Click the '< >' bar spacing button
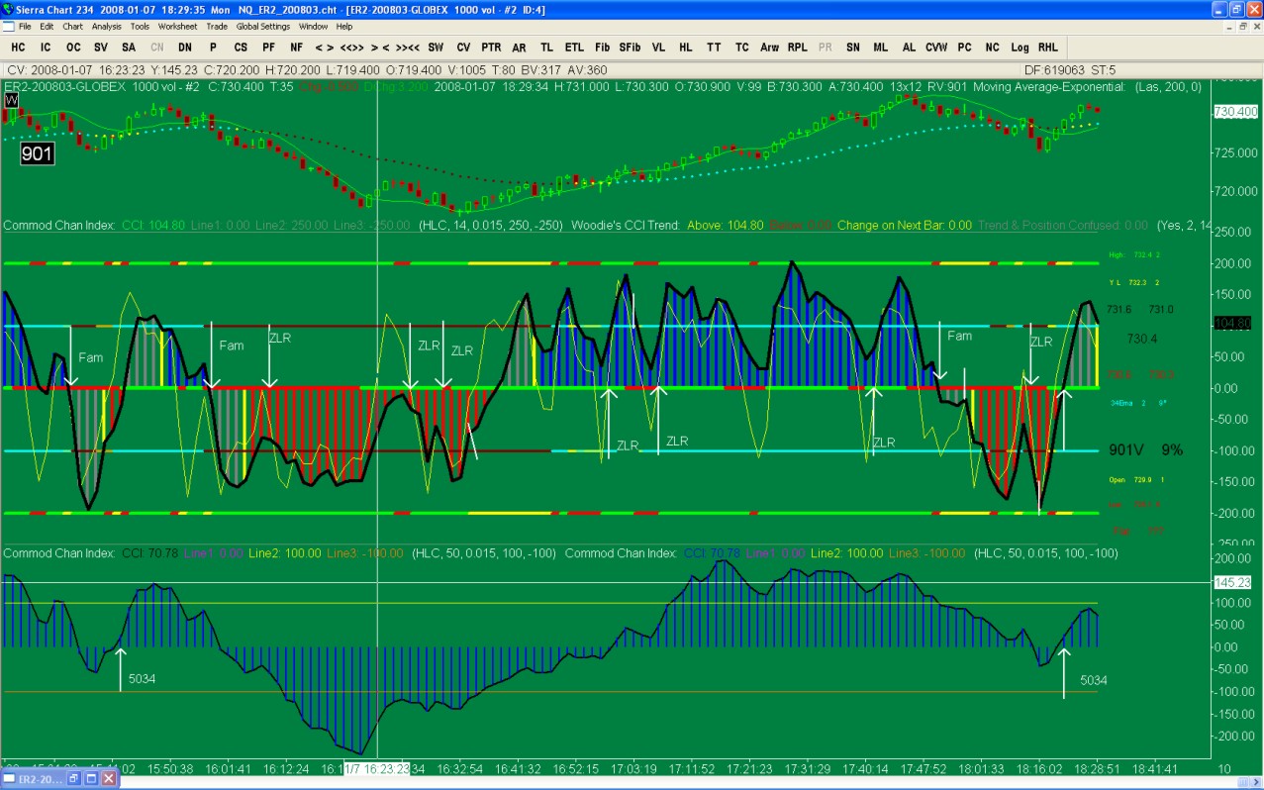This screenshot has height=790, width=1264. [325, 48]
